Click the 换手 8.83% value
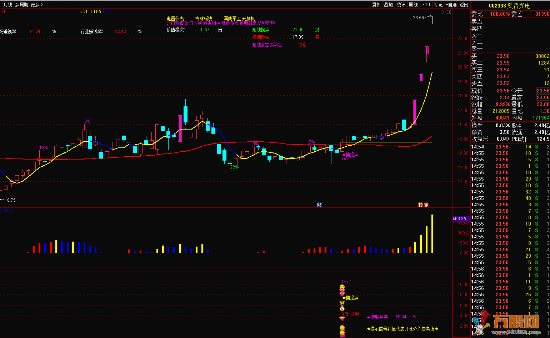Image resolution: width=550 pixels, height=338 pixels. coord(502,125)
